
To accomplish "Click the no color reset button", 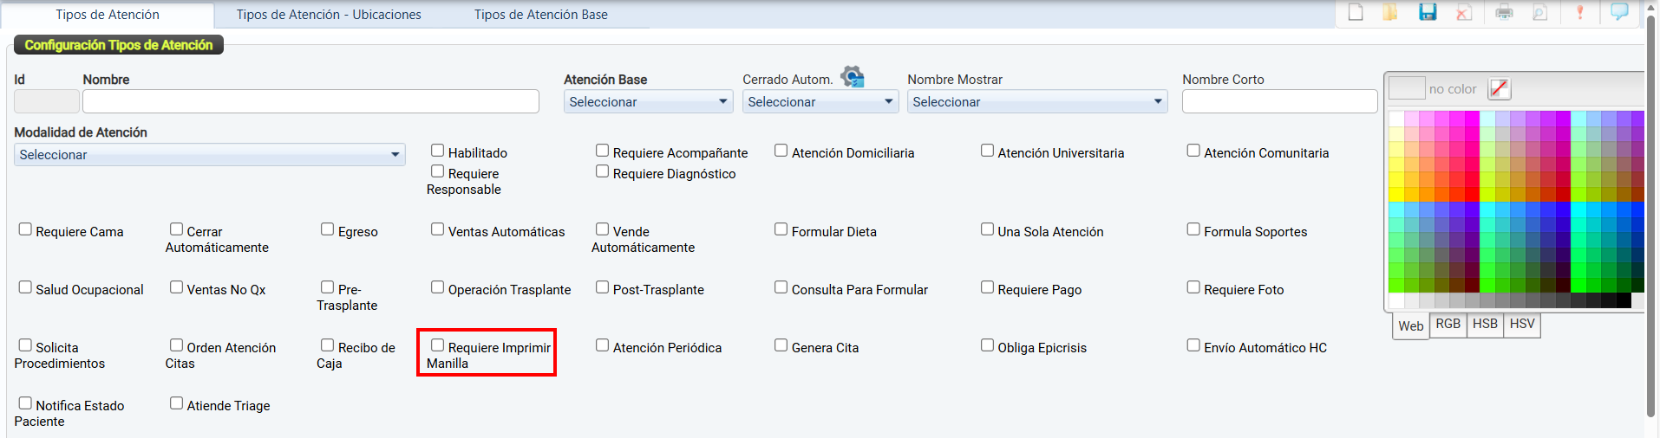I will click(1499, 88).
